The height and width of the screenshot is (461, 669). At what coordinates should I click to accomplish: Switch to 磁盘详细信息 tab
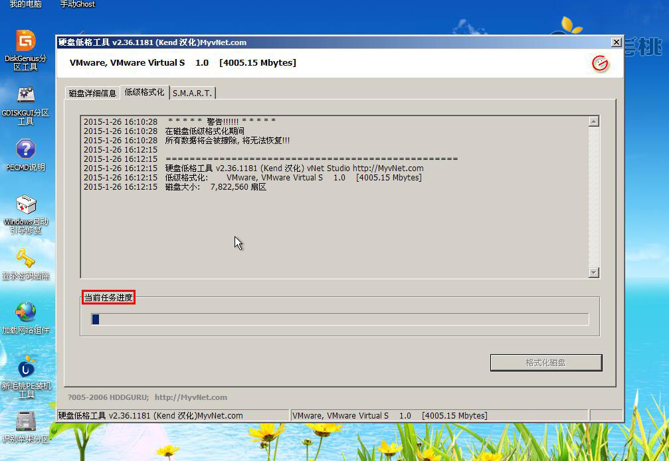92,93
